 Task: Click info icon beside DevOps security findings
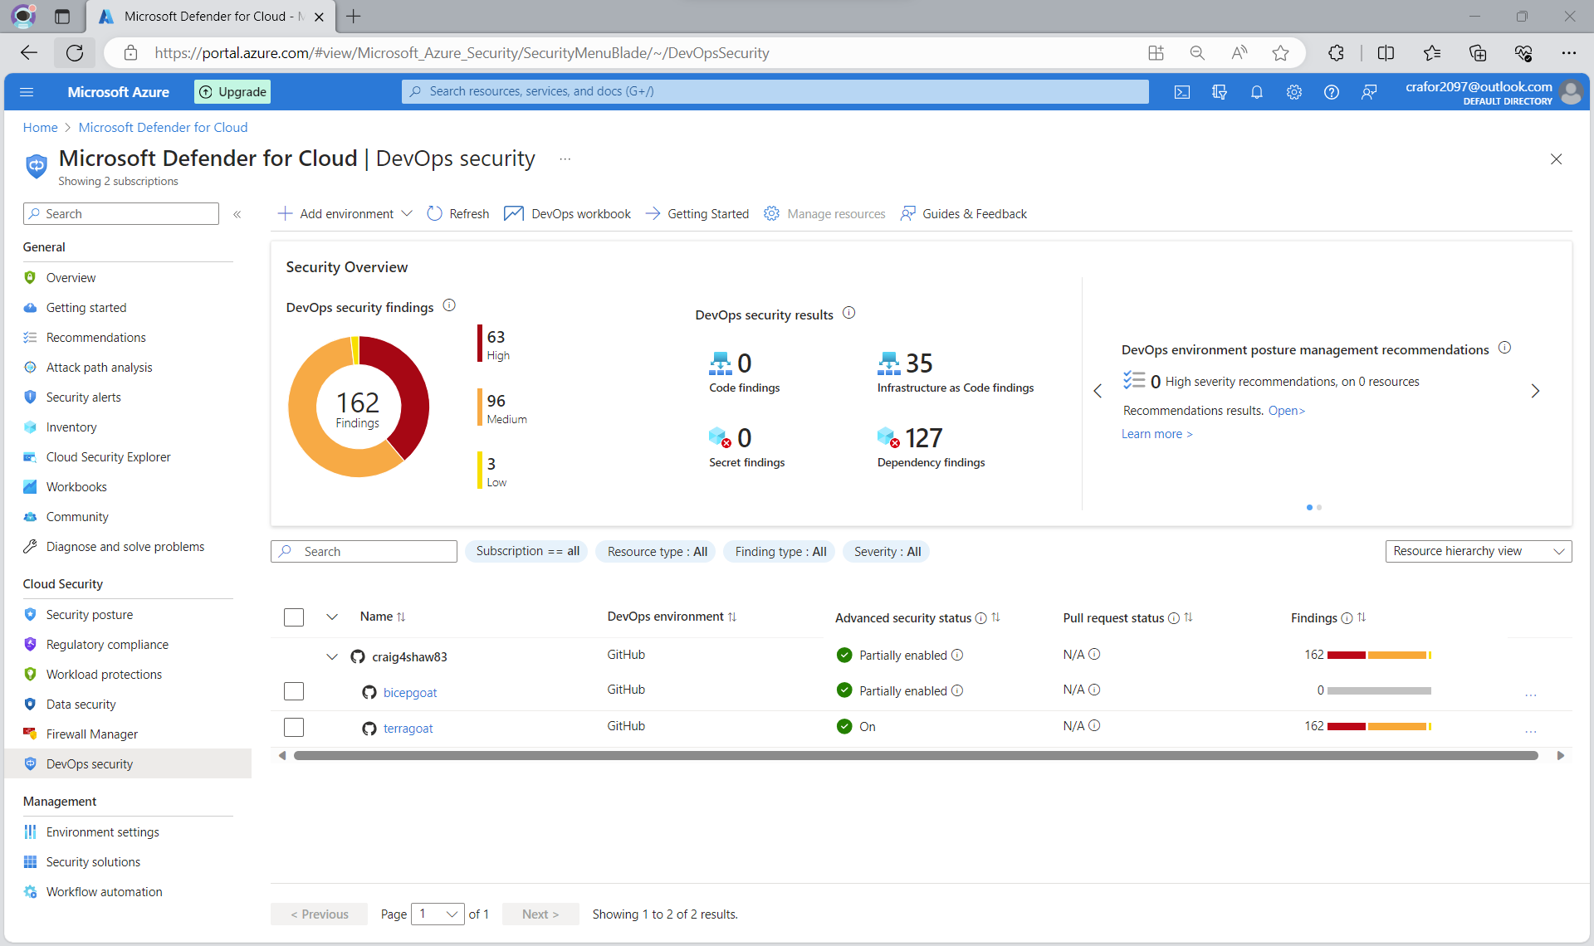click(x=449, y=305)
